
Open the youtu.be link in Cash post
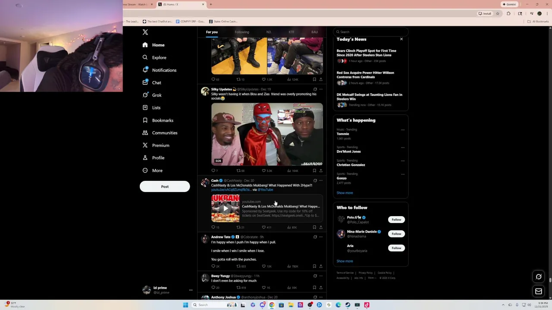point(231,189)
